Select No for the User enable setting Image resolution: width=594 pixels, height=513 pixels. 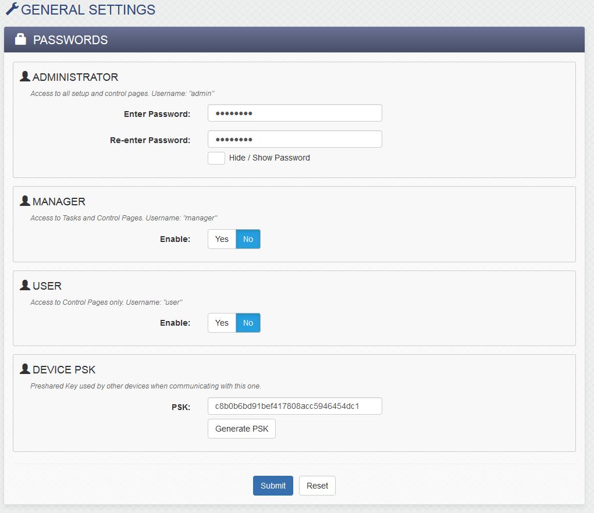tap(248, 322)
